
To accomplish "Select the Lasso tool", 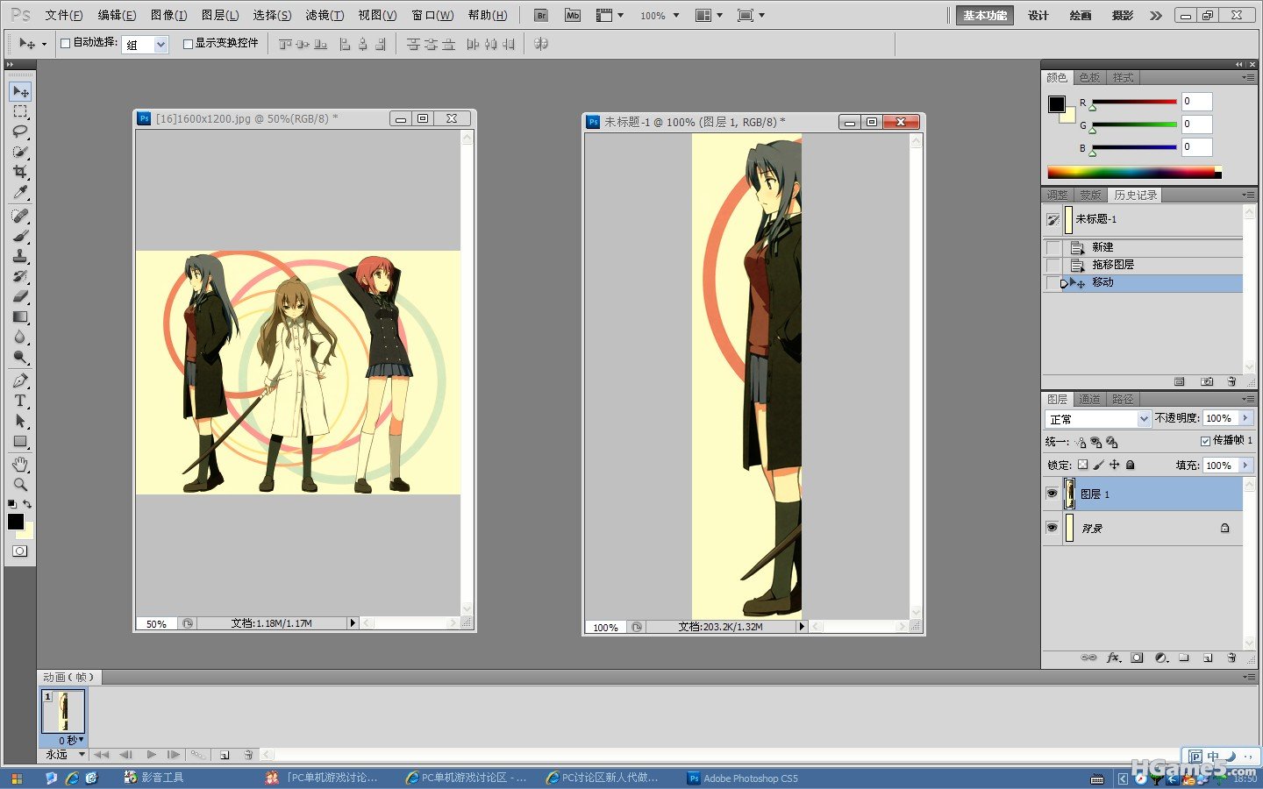I will [x=20, y=131].
